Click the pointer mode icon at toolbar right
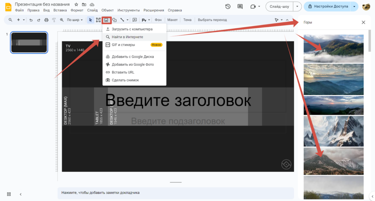This screenshot has width=375, height=201. (x=276, y=20)
